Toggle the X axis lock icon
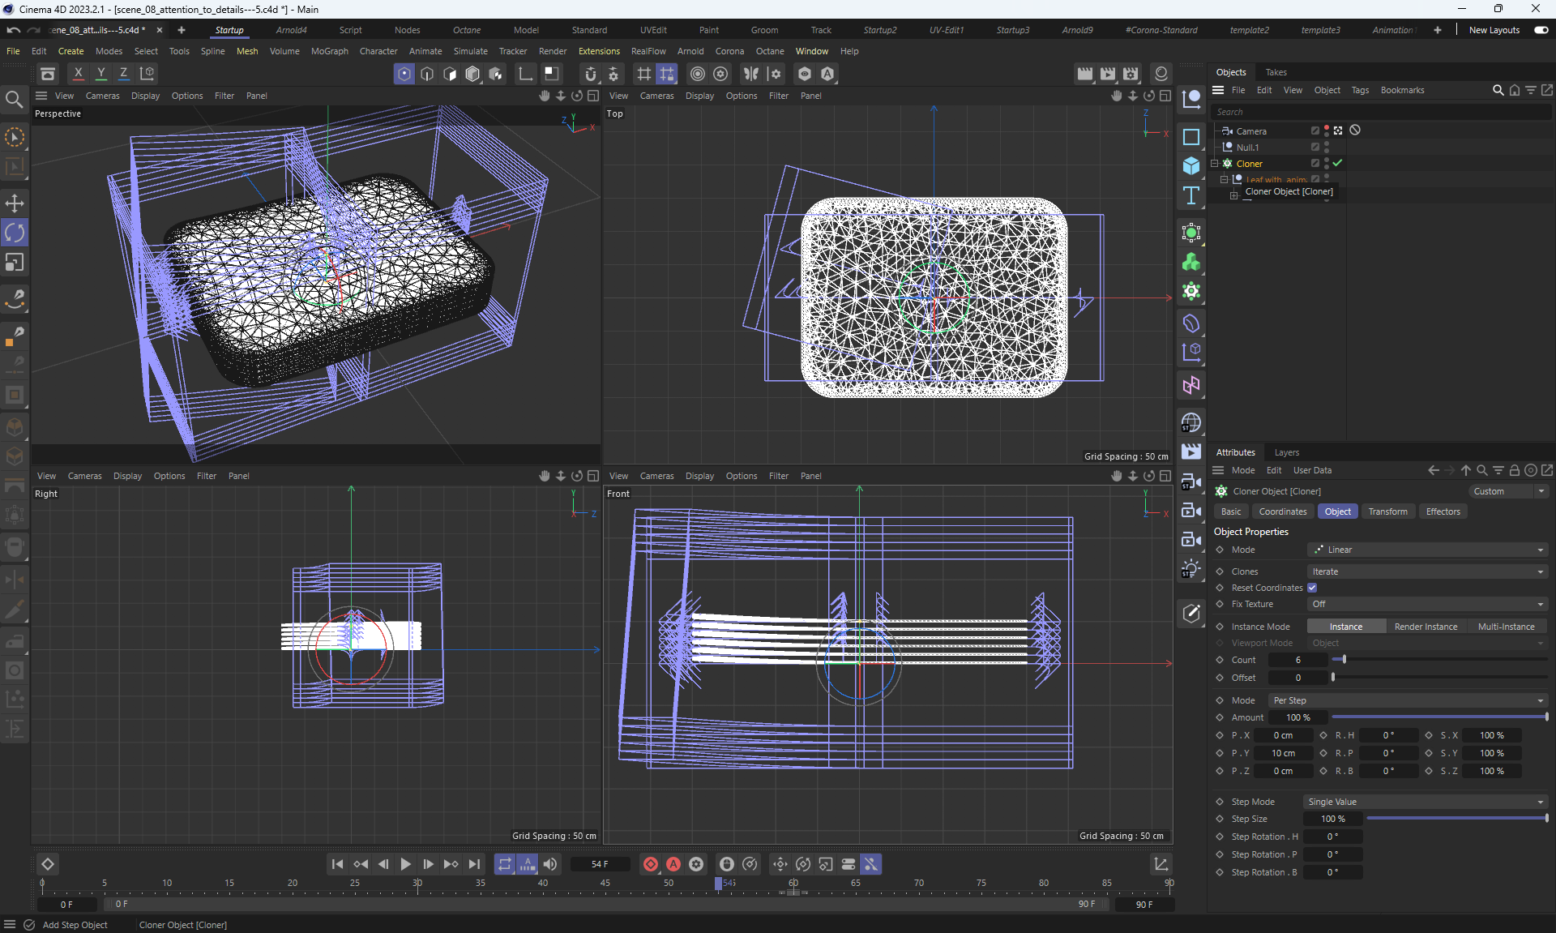 coord(78,73)
